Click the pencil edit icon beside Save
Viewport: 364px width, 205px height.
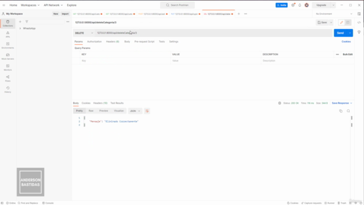341,23
